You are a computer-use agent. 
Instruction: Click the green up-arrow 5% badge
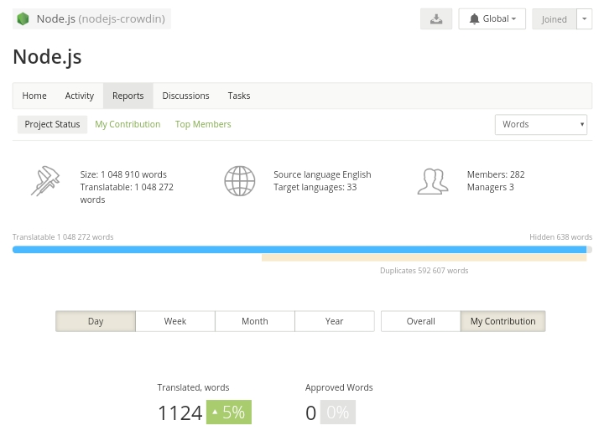[229, 412]
